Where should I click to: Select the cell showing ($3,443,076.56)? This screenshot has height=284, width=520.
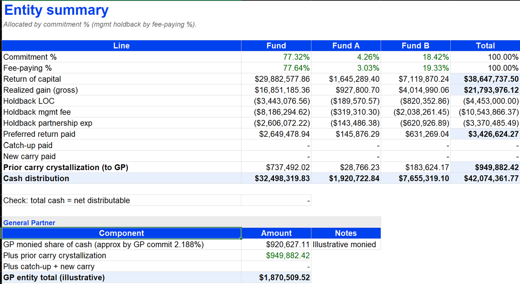coord(276,101)
